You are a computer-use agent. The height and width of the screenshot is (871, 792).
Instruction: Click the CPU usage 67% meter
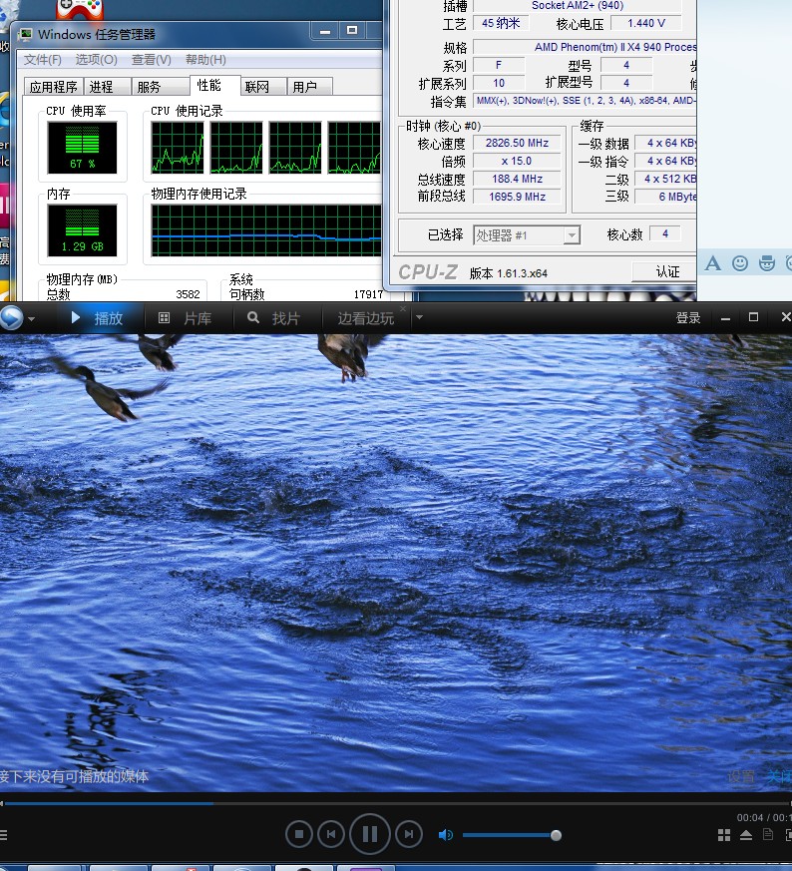(x=82, y=148)
